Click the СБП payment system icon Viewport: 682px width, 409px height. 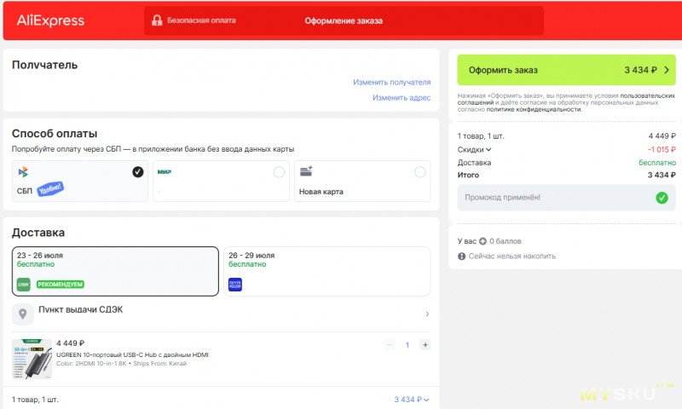[23, 172]
